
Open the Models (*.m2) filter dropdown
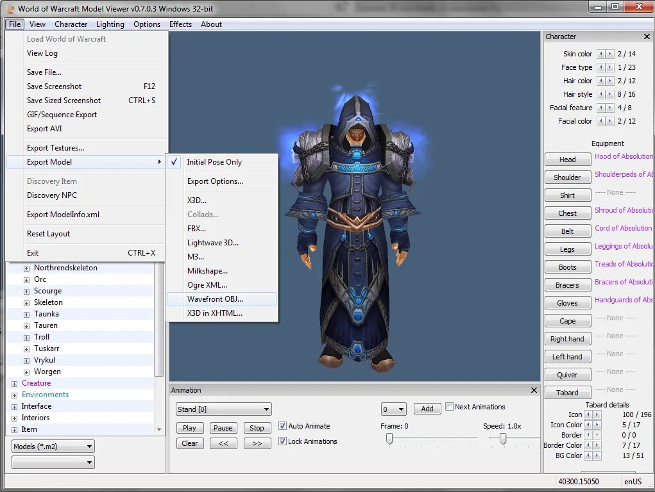(x=53, y=447)
